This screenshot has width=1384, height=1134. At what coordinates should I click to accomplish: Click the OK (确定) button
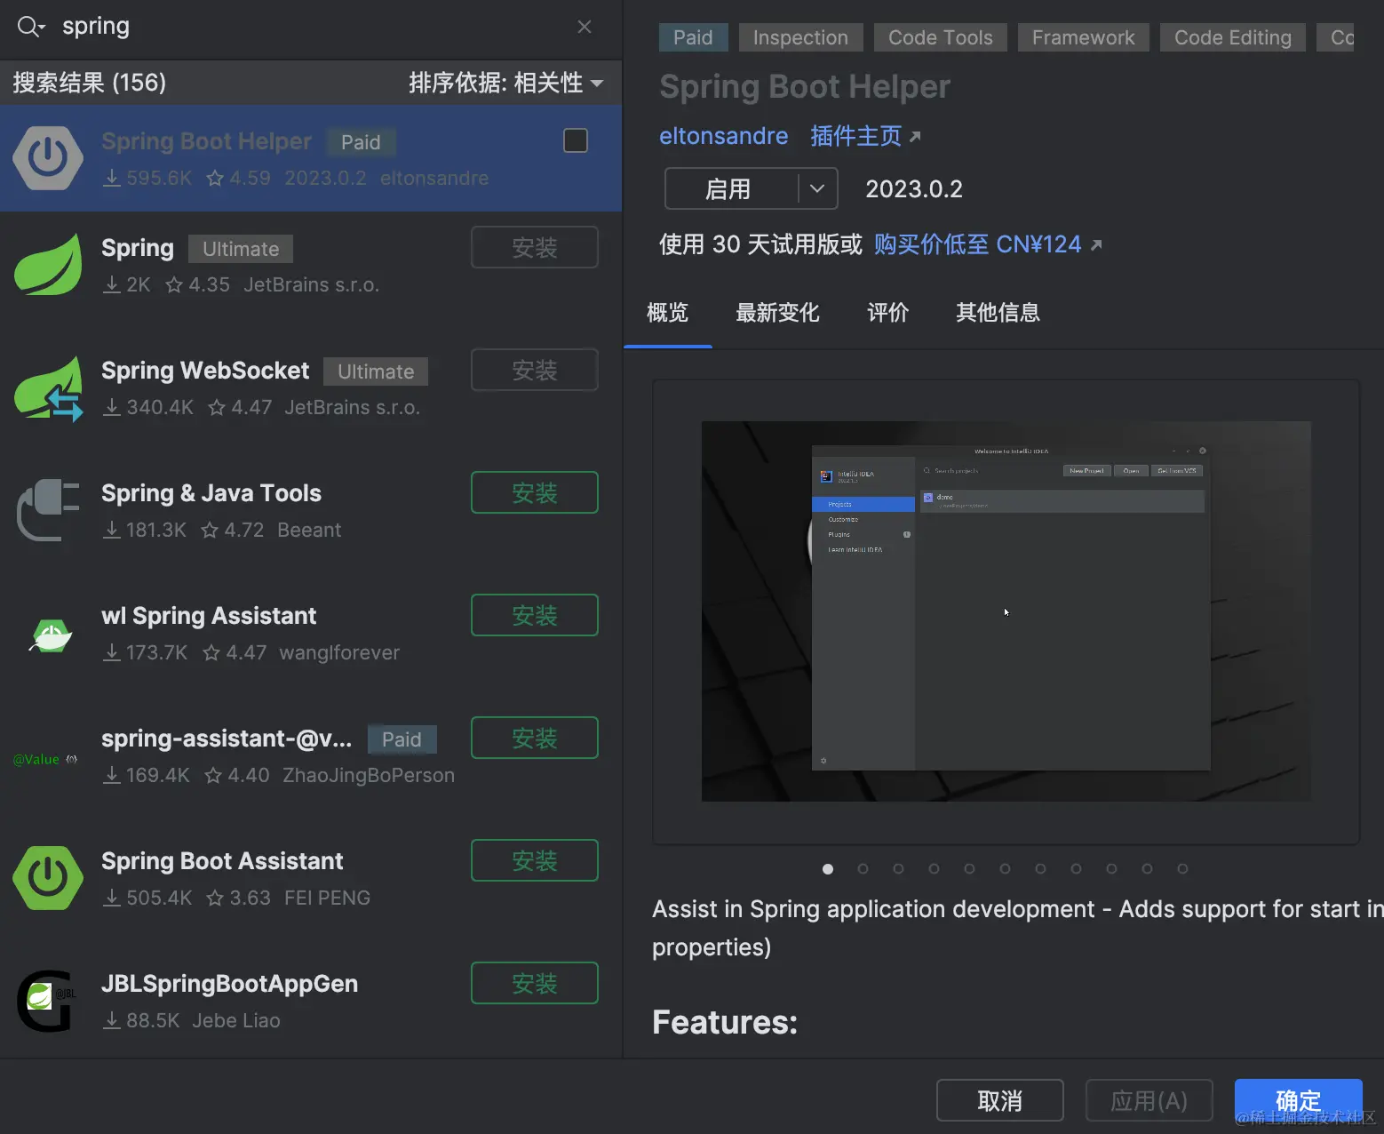[x=1299, y=1100]
